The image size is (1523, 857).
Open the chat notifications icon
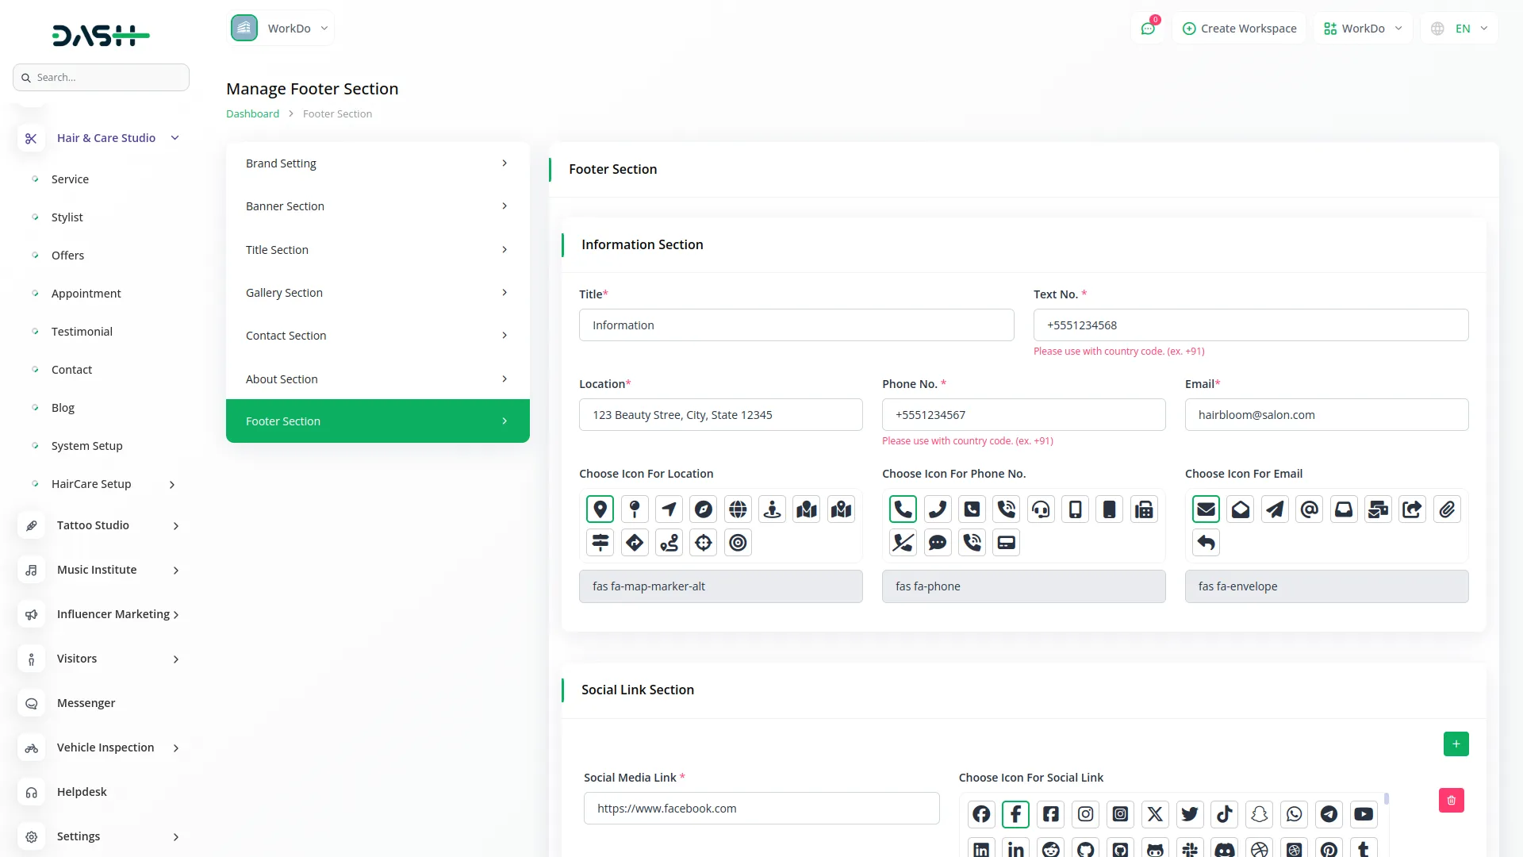1148,29
